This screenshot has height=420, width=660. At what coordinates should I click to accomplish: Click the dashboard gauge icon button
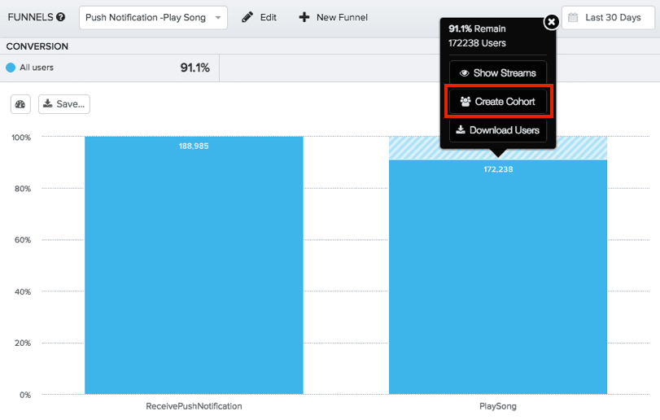(21, 104)
